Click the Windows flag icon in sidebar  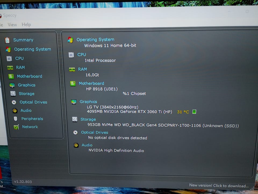(x=8, y=49)
